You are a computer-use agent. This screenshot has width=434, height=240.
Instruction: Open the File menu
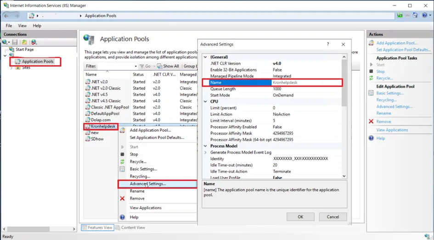(9, 26)
